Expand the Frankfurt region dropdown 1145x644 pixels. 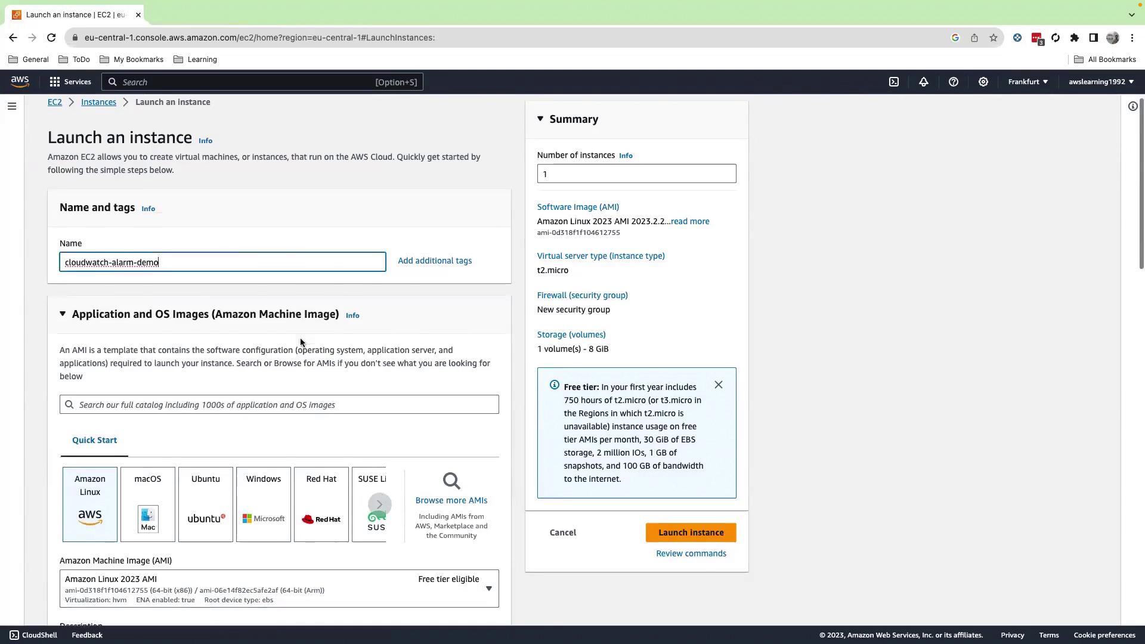tap(1028, 82)
